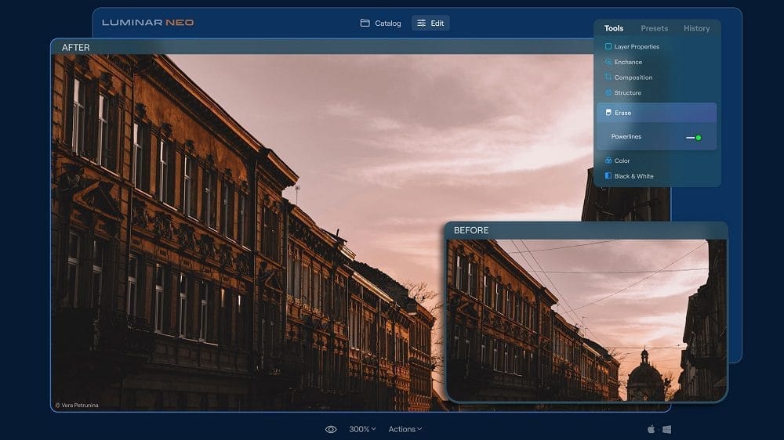Click the Structure tool icon
This screenshot has height=440, width=784.
click(x=608, y=93)
